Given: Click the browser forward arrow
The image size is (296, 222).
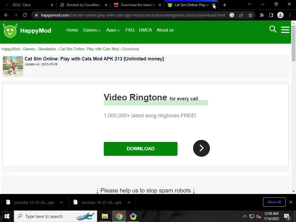Looking at the screenshot, I should pos(16,15).
